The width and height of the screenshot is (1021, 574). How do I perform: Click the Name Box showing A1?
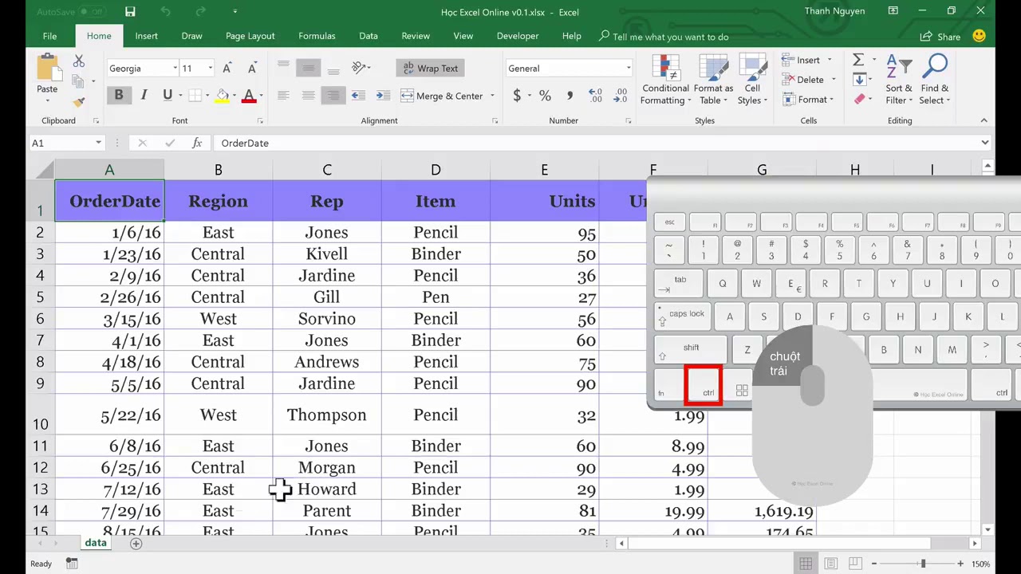60,143
